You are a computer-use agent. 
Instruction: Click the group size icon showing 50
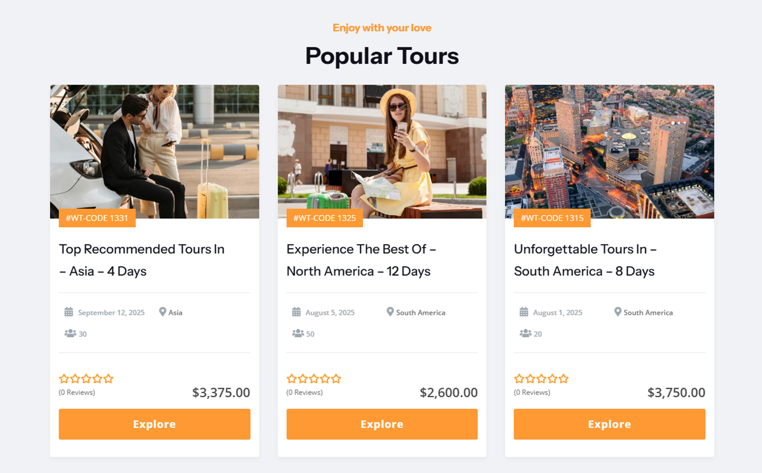(x=298, y=333)
